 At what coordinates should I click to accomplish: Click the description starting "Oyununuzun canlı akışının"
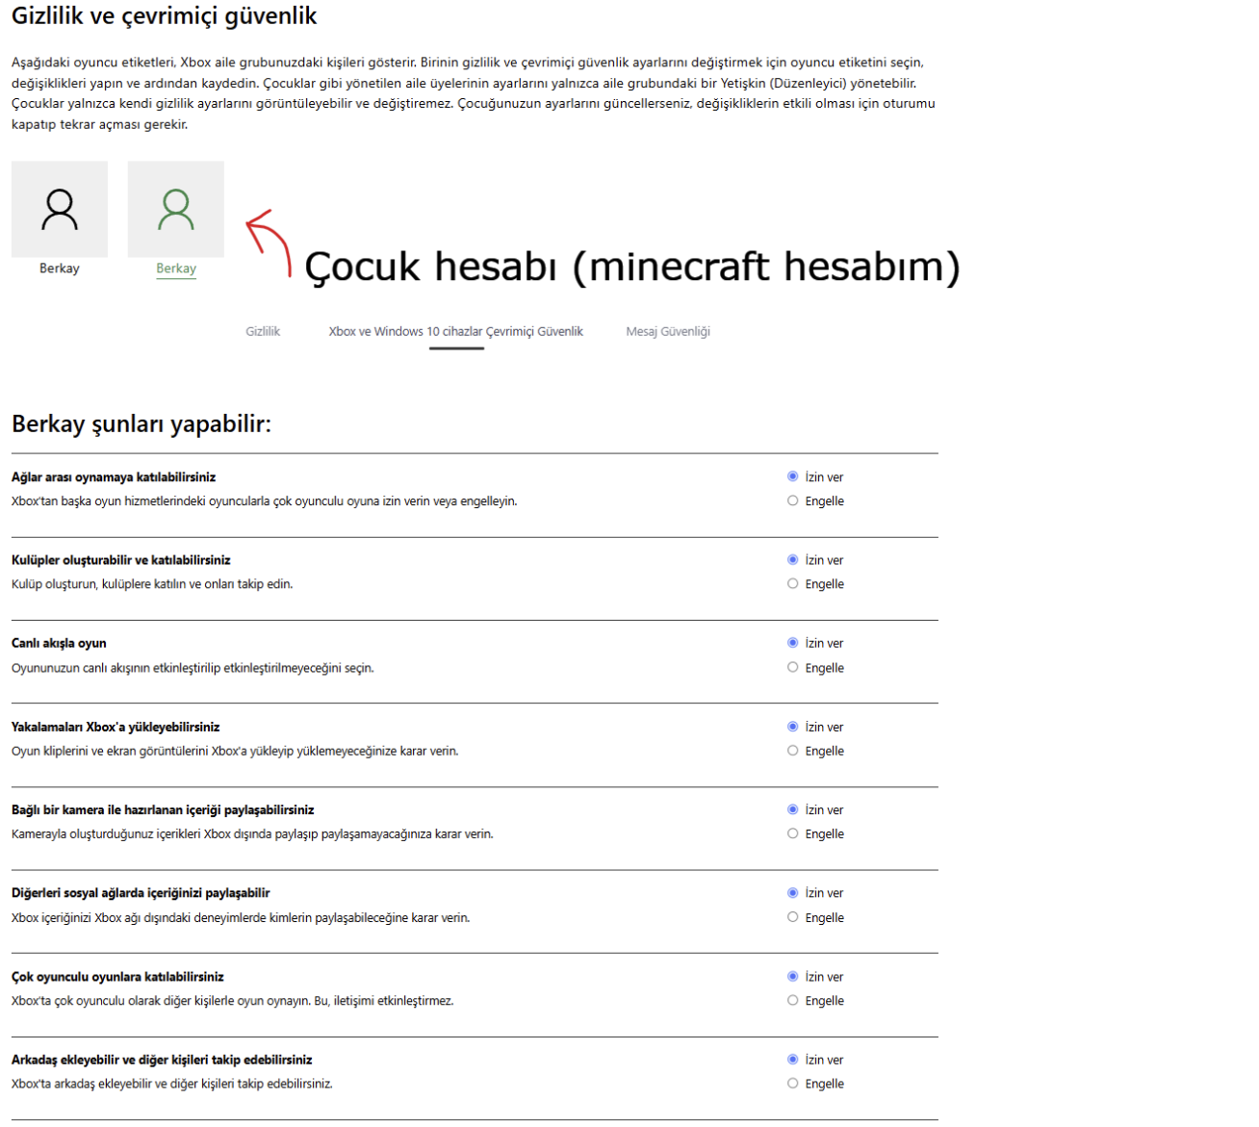coord(193,668)
